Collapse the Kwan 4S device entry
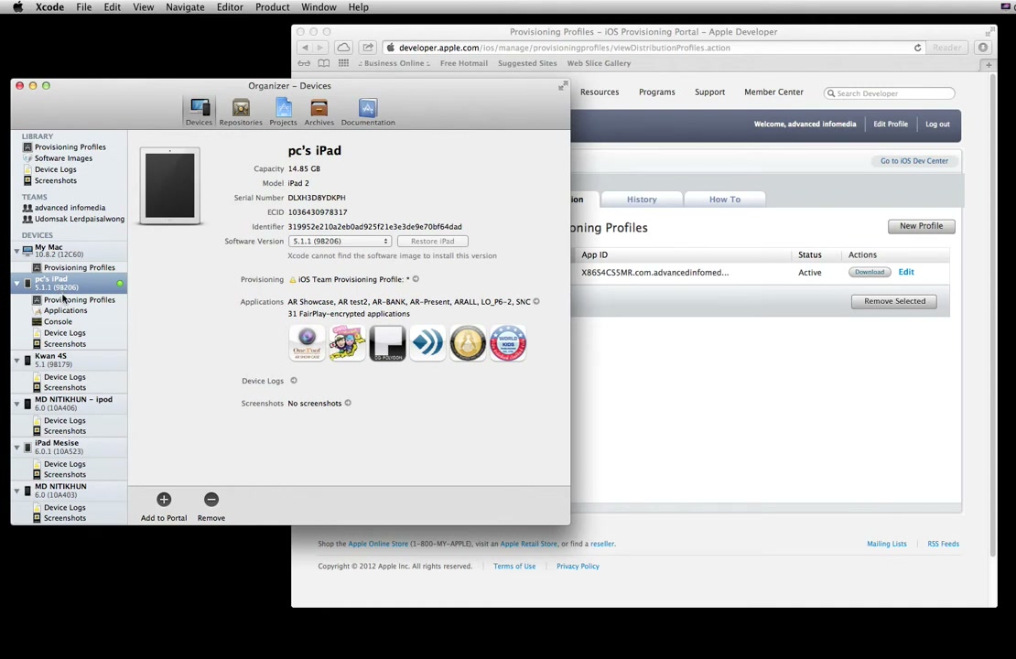Viewport: 1016px width, 659px height. click(x=16, y=361)
